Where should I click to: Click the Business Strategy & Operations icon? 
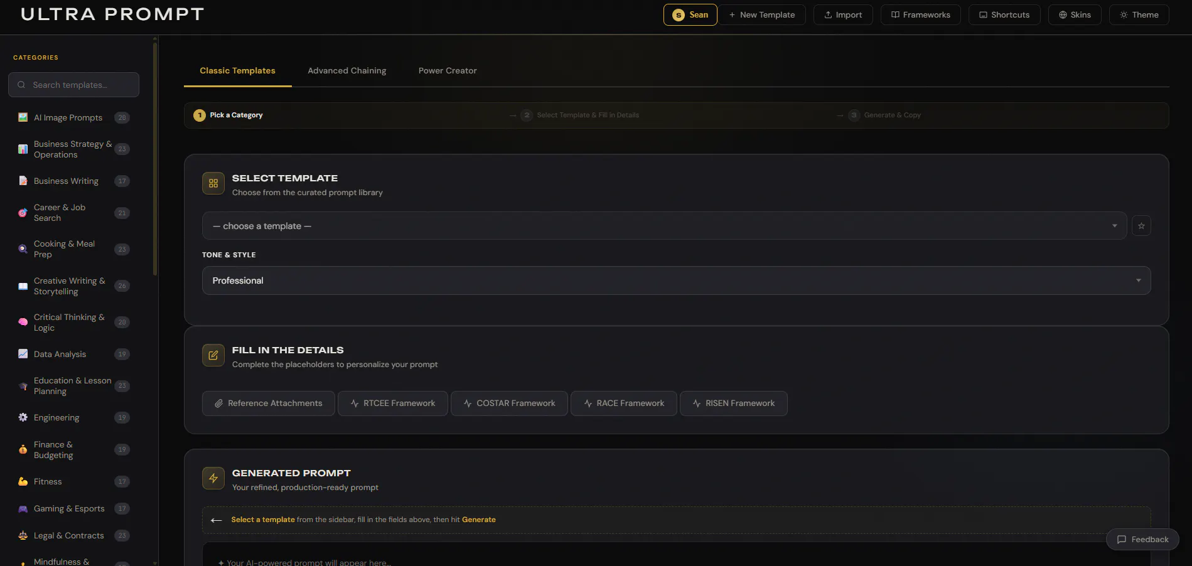23,149
